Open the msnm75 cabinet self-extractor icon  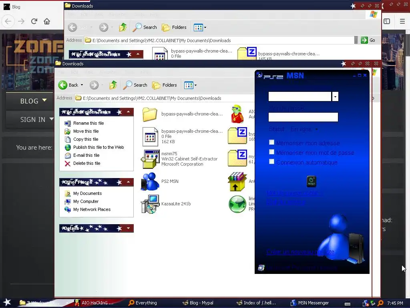pos(150,159)
